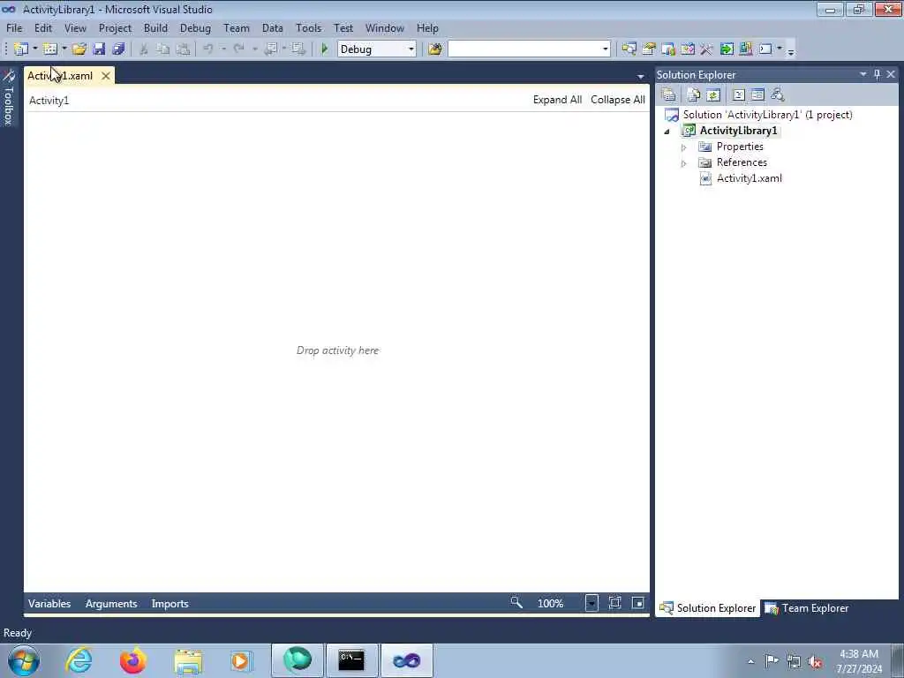This screenshot has height=678, width=904.
Task: Open the active documents list dropdown arrow
Action: 641,76
